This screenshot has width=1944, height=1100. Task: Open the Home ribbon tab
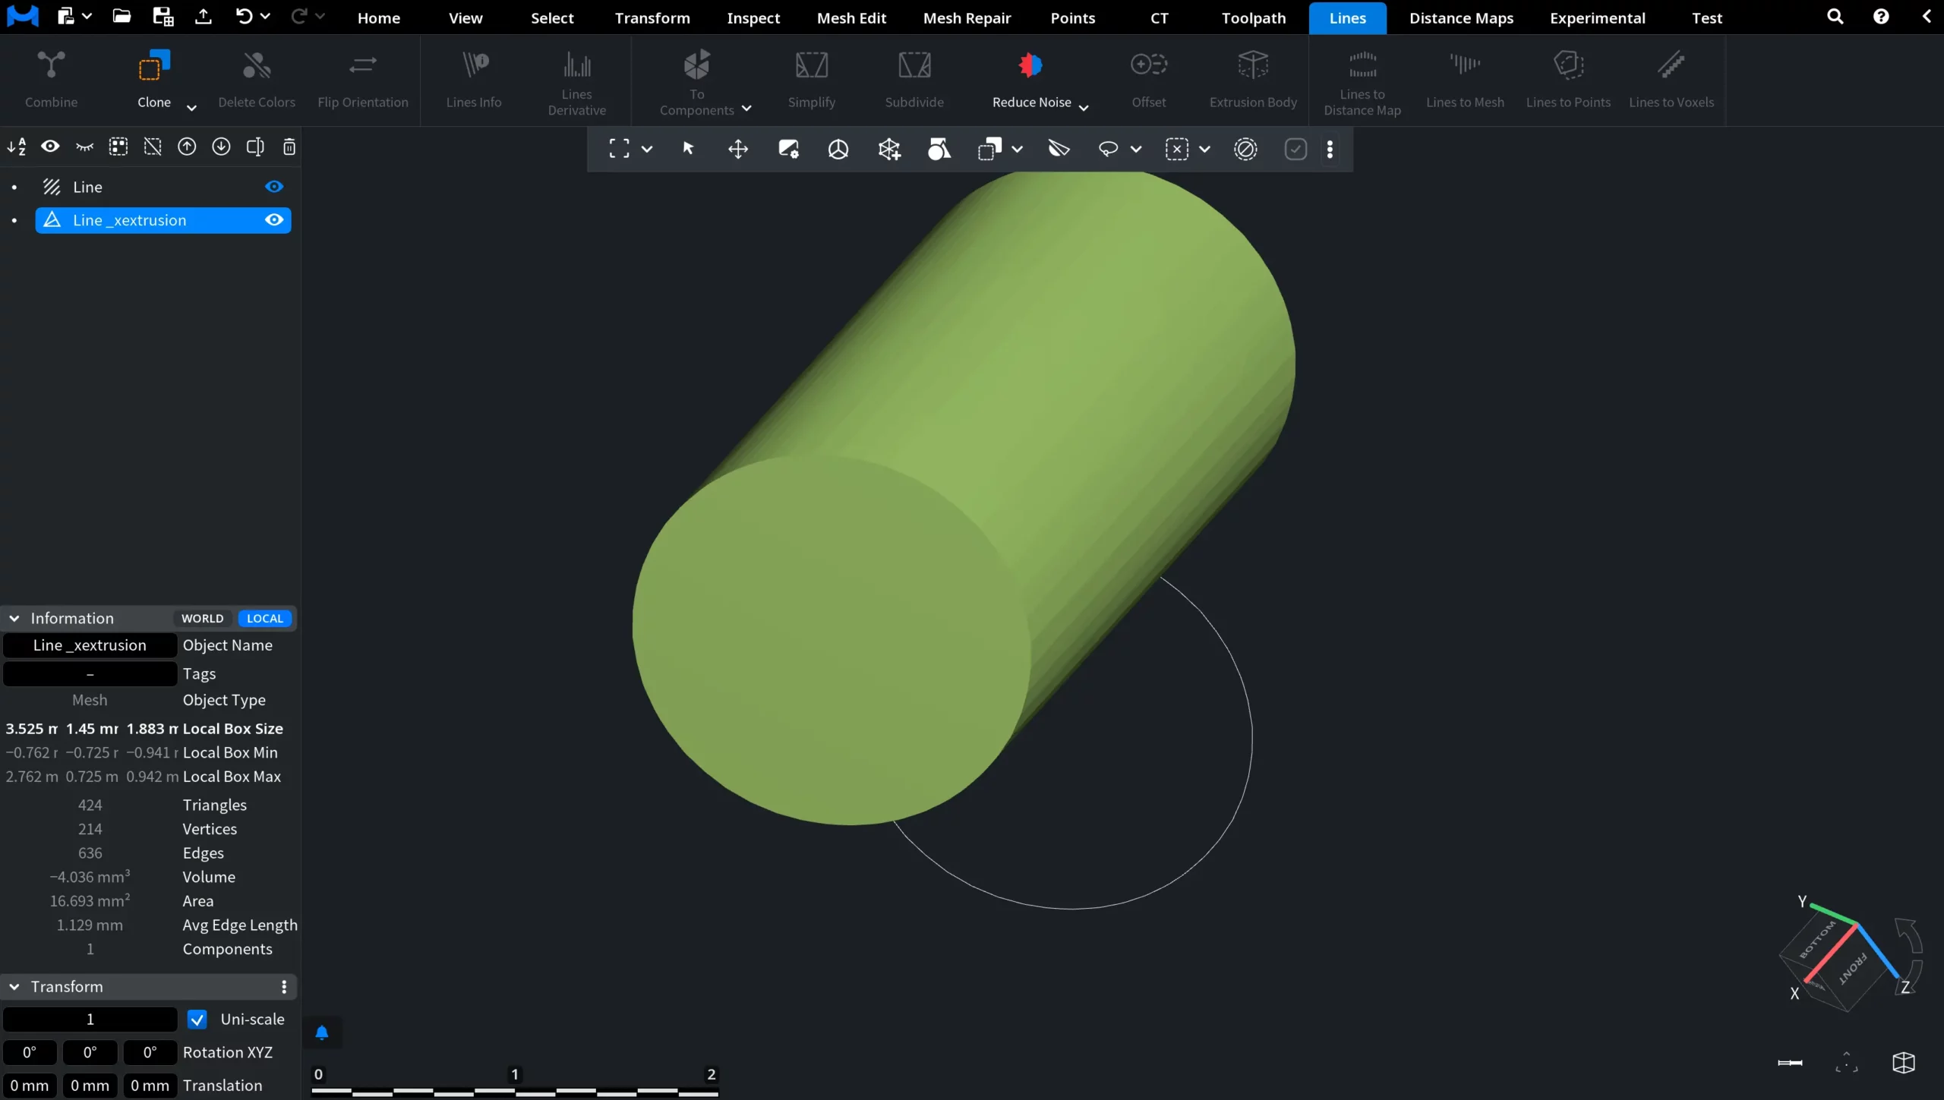(x=379, y=17)
